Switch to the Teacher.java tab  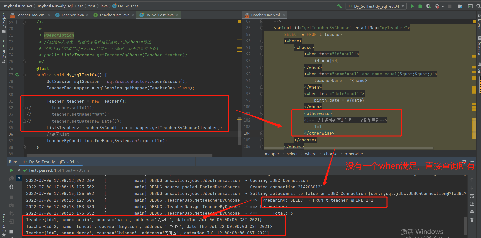click(72, 15)
